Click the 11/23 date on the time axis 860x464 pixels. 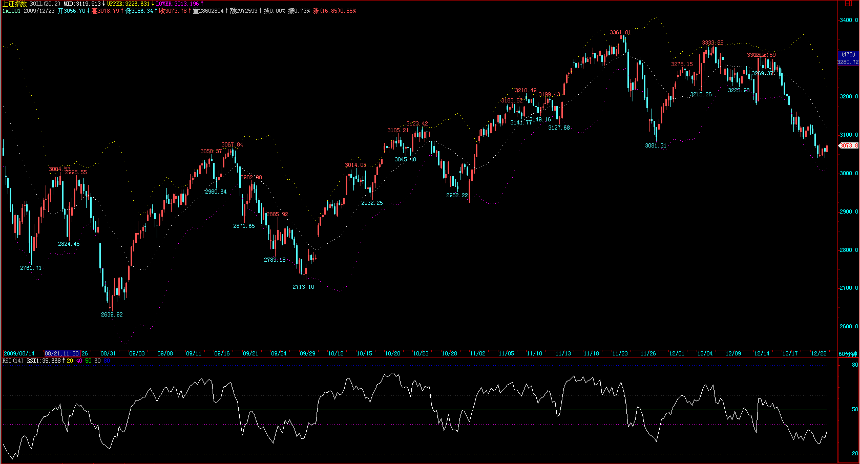[x=620, y=353]
